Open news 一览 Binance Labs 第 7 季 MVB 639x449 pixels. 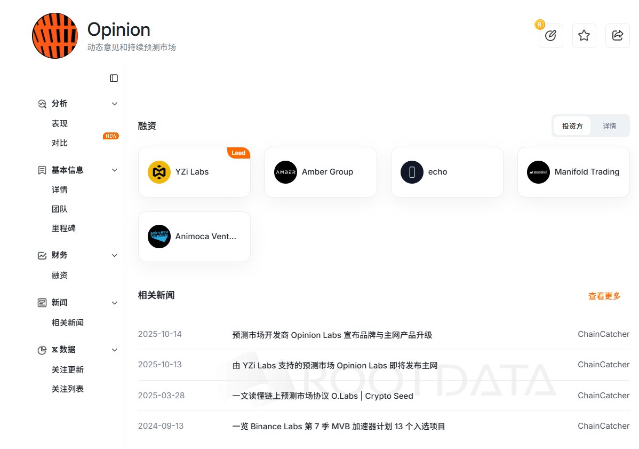339,426
